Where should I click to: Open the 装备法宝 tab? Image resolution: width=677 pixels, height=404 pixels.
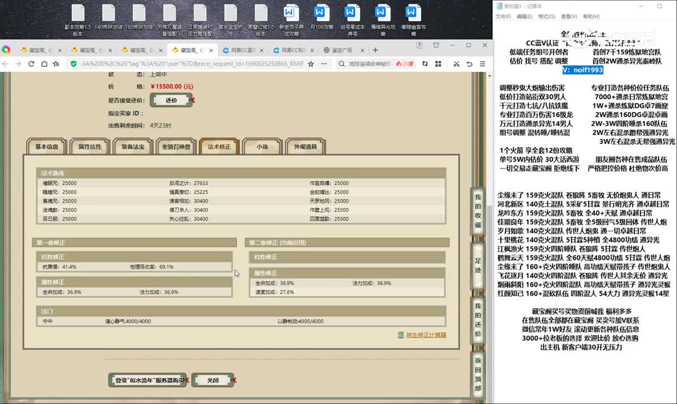(133, 147)
